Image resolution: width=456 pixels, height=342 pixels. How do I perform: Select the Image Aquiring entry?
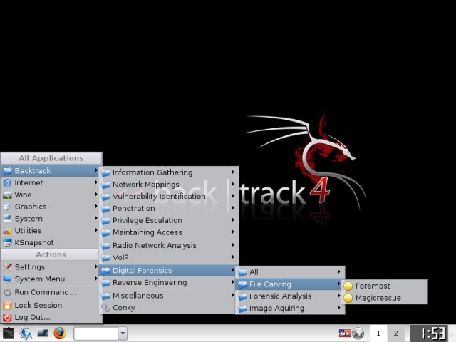coord(290,308)
